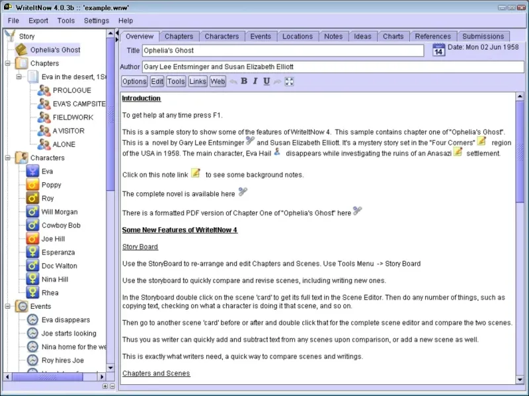Open the link icon after "complete novel is available here"
The image size is (529, 396).
click(x=243, y=192)
